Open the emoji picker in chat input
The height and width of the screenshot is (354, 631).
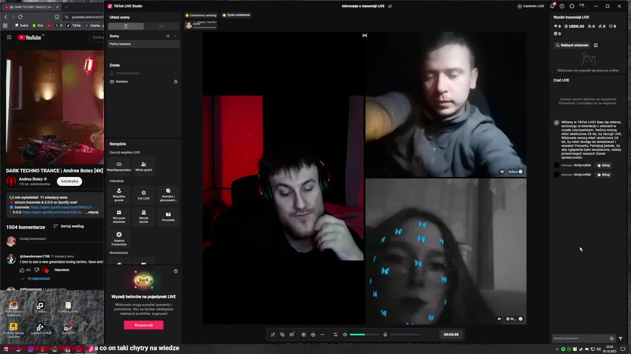(x=612, y=338)
